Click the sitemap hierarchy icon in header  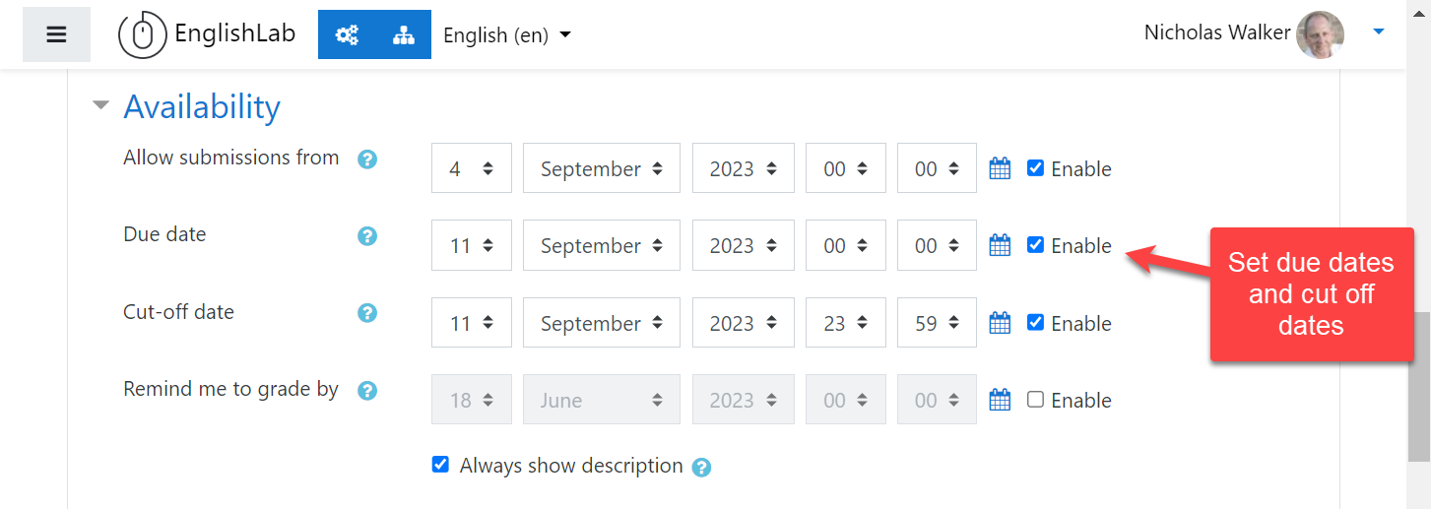[x=403, y=35]
